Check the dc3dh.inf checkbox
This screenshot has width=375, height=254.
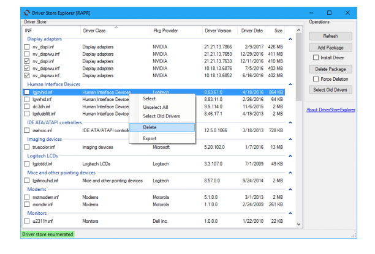(x=27, y=106)
